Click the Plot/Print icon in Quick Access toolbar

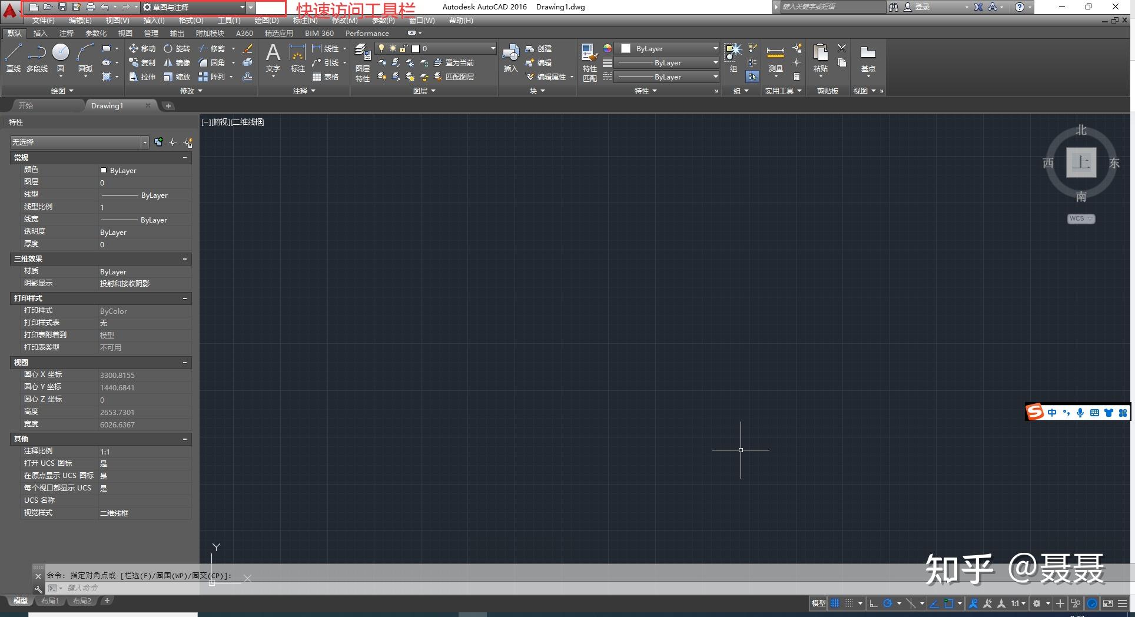(x=90, y=7)
